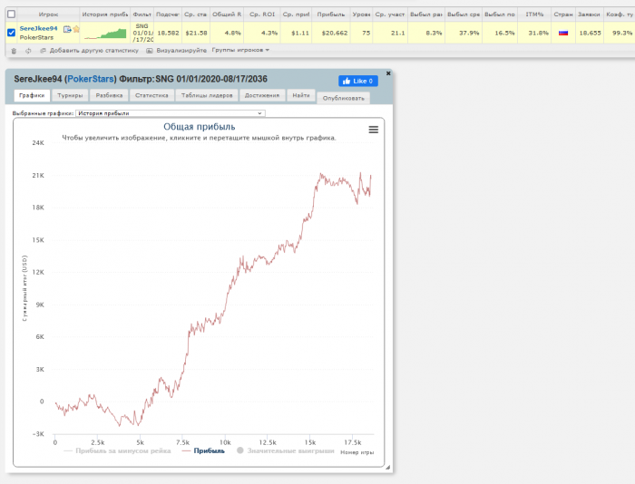The image size is (635, 484).
Task: Click the $21.58 average stake cell
Action: 196,33
